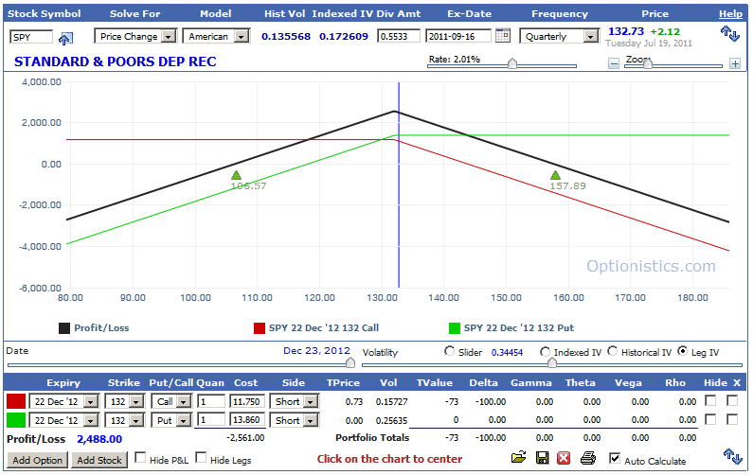Click the Date slider handle
The width and height of the screenshot is (753, 475).
pos(350,362)
